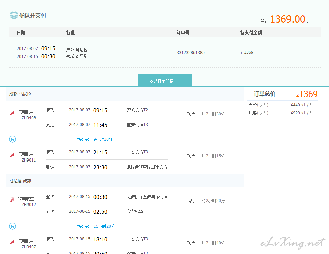Click the transfer icon beside 15小时20分 layover
The width and height of the screenshot is (329, 254).
pyautogui.click(x=13, y=226)
